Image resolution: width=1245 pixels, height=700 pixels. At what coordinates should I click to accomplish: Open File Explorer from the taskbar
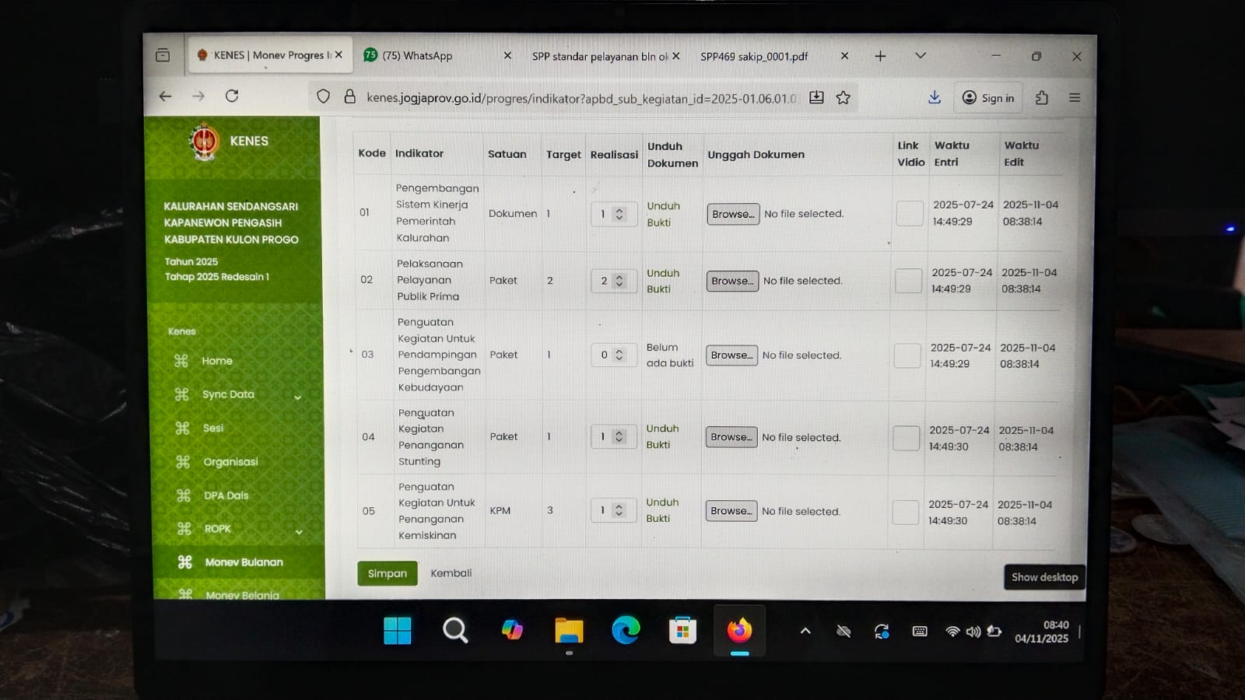pos(569,631)
